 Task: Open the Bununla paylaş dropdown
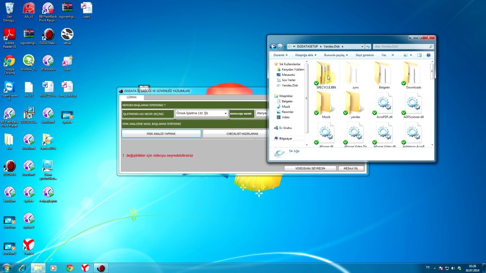pos(336,55)
